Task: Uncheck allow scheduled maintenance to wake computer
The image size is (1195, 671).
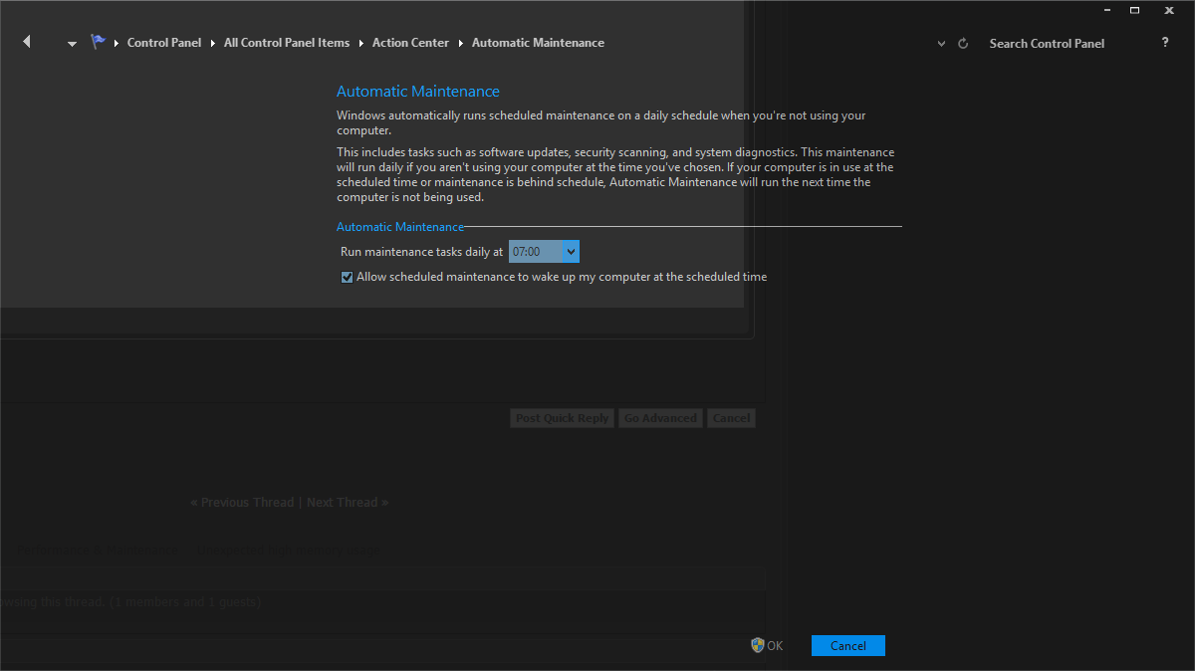Action: [347, 277]
